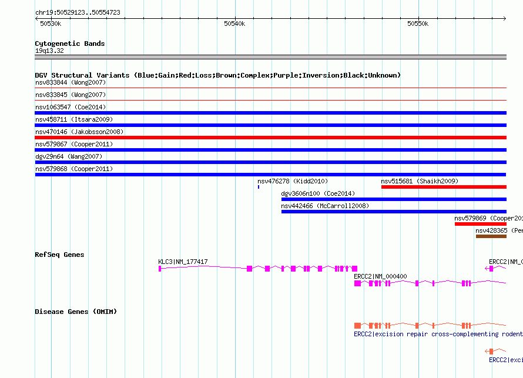Open ERCC2|NM_000400 gene label

tap(380, 276)
